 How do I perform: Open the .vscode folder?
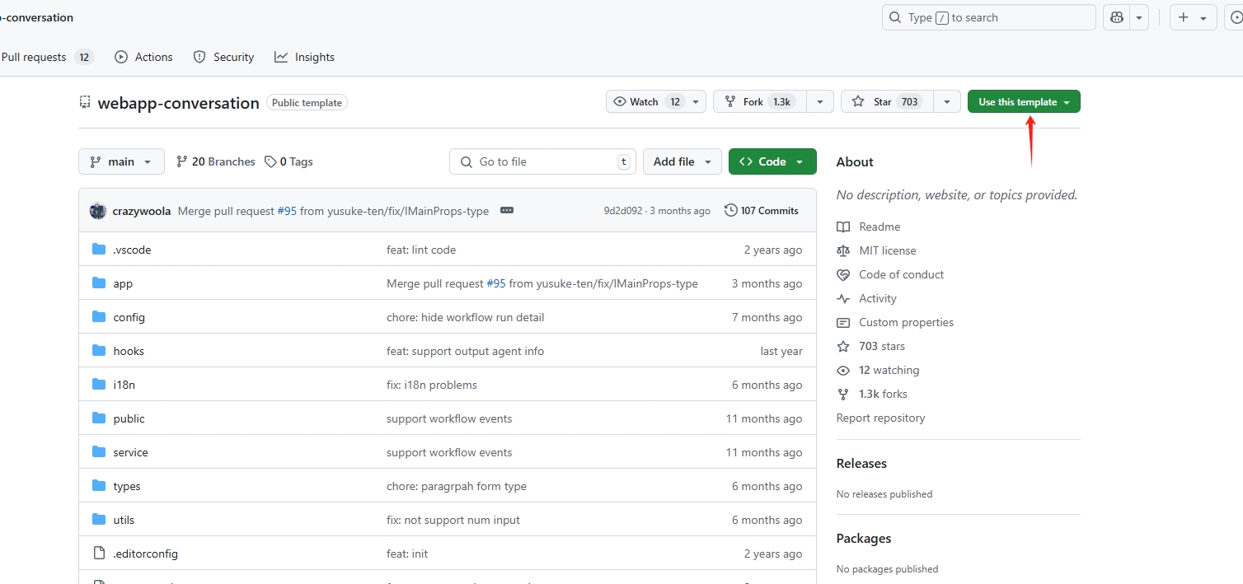pos(132,250)
